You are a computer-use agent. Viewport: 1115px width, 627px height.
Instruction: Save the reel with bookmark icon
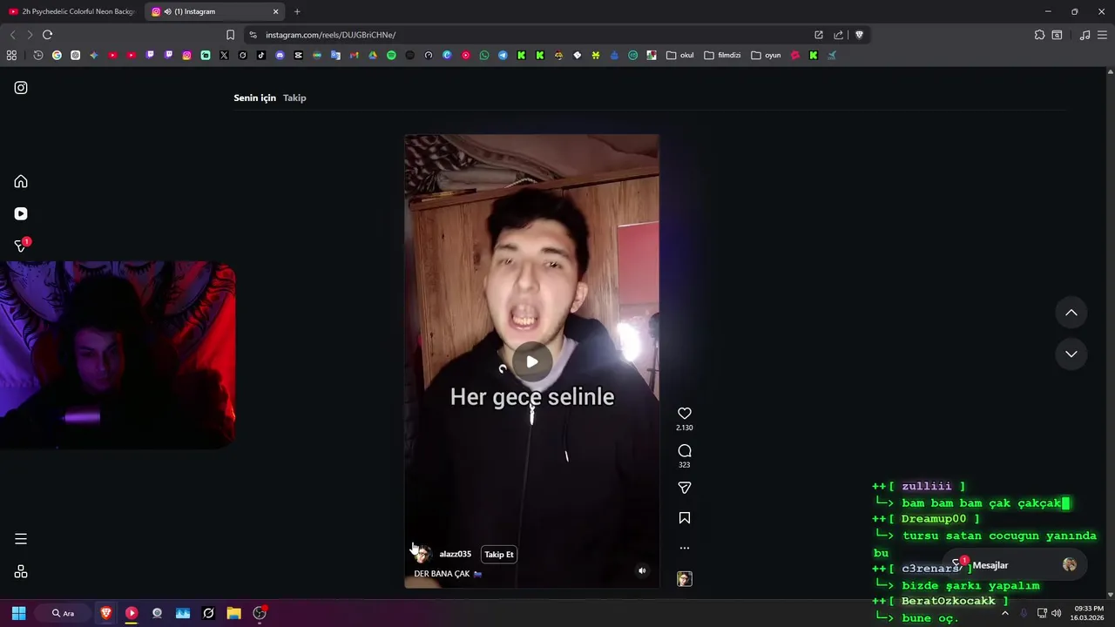[685, 518]
